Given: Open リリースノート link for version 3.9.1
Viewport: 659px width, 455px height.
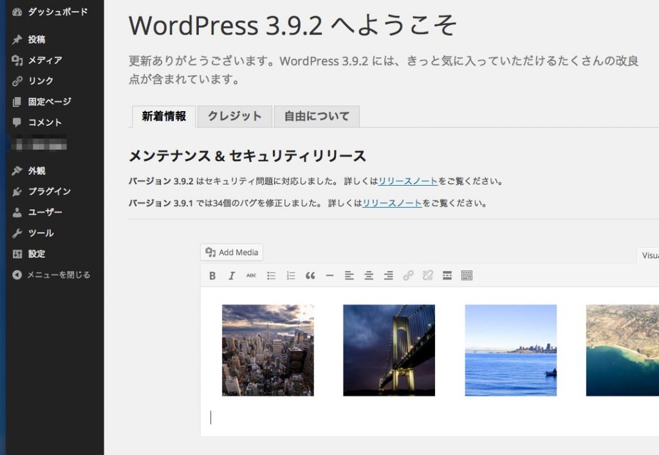Looking at the screenshot, I should coord(392,203).
